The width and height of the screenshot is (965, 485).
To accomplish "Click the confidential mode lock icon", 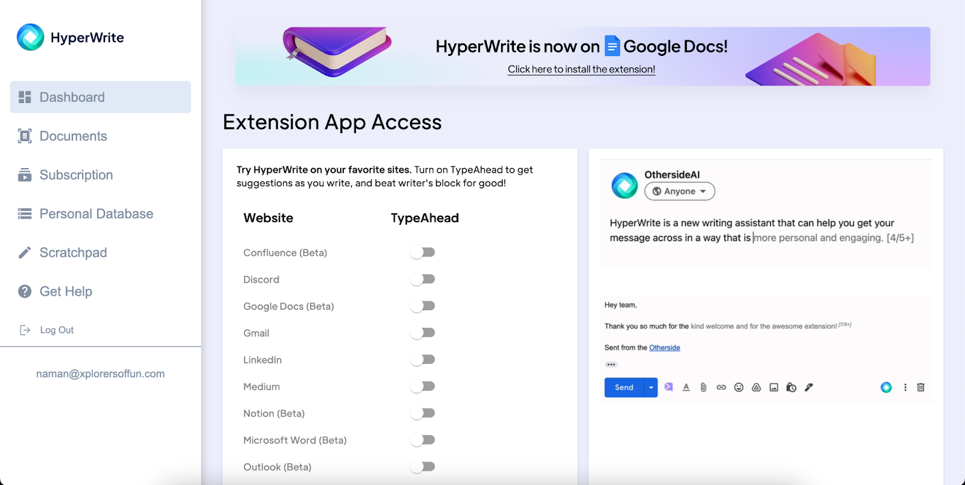I will point(791,387).
